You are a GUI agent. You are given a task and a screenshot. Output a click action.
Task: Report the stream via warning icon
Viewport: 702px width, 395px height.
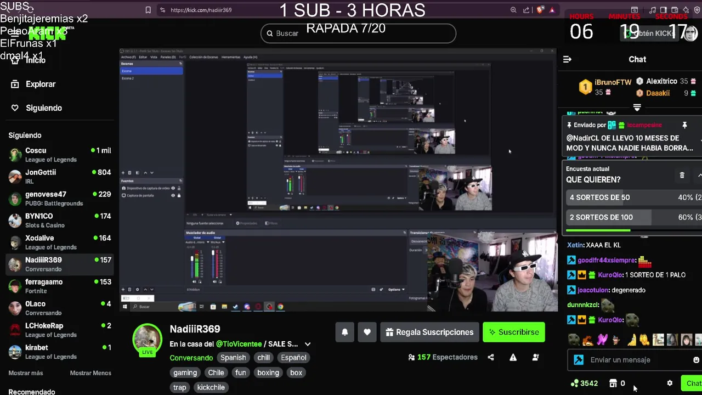click(513, 357)
